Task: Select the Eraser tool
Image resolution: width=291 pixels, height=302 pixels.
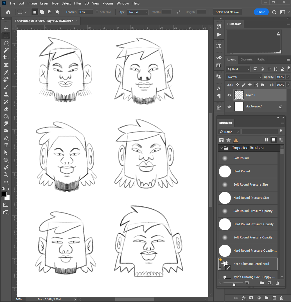Action: click(6, 109)
